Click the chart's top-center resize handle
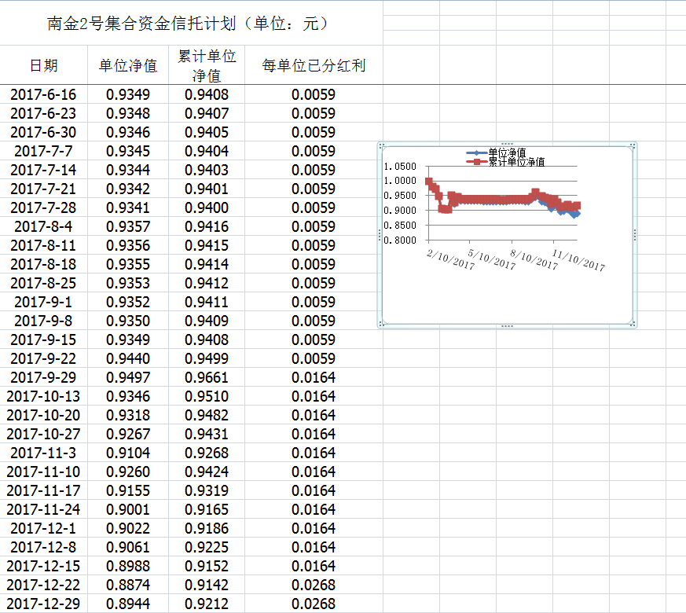The image size is (686, 613). point(507,144)
